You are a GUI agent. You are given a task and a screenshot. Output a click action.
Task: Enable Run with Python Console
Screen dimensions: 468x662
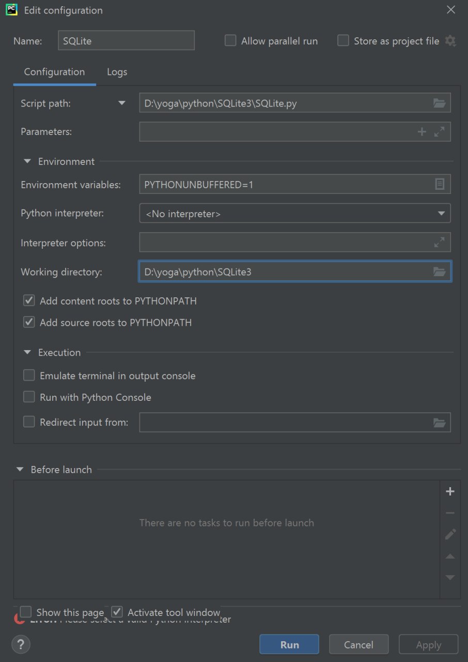click(29, 397)
